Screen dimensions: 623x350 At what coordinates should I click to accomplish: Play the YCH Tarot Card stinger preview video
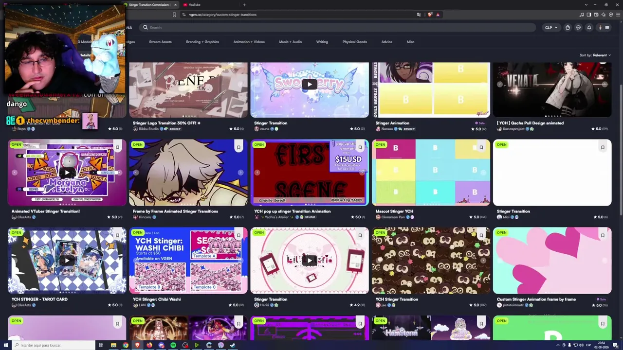[67, 260]
